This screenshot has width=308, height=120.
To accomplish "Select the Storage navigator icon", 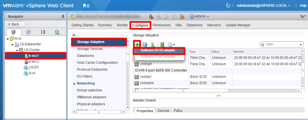I will [x=43, y=32].
